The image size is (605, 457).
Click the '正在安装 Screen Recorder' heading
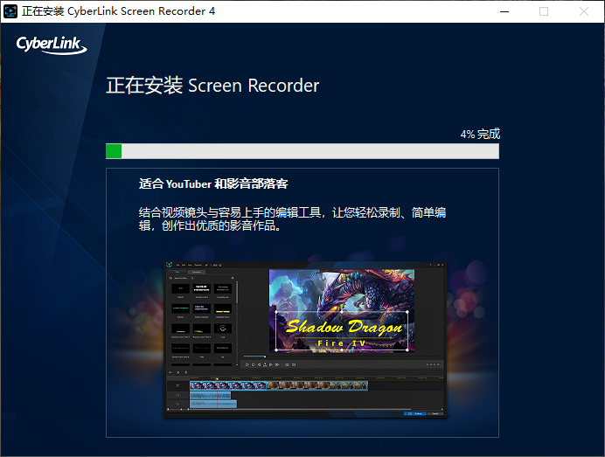coord(212,86)
